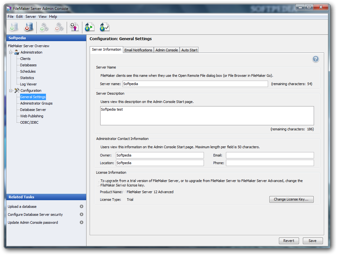This screenshot has width=337, height=255.
Task: Click the Upload Database toolbar icon
Action: click(x=74, y=27)
